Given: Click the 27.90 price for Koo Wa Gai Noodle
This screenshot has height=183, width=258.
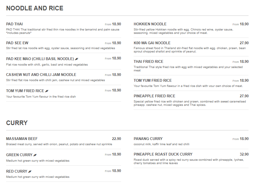Looking at the screenshot, I should [244, 43].
